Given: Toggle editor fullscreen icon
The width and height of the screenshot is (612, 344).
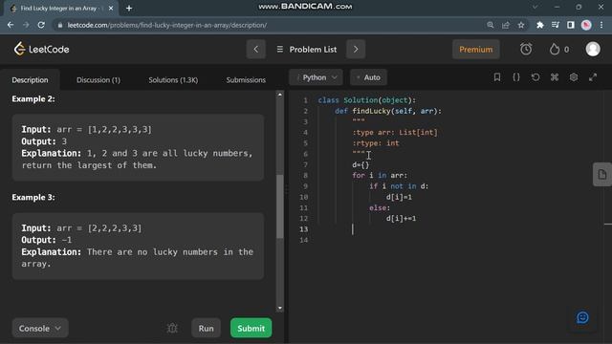Looking at the screenshot, I should click(x=593, y=77).
